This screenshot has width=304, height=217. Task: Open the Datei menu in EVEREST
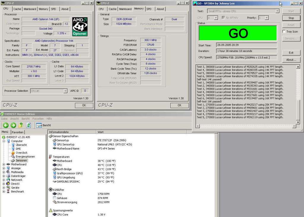tap(4, 119)
